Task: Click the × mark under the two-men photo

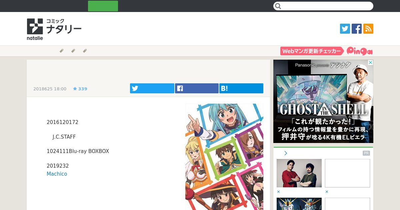Action: (278, 192)
